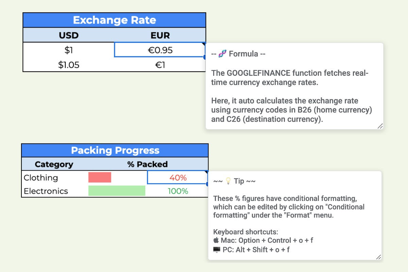This screenshot has width=408, height=272.
Task: Click the Tip note resize handle
Action: click(x=378, y=257)
